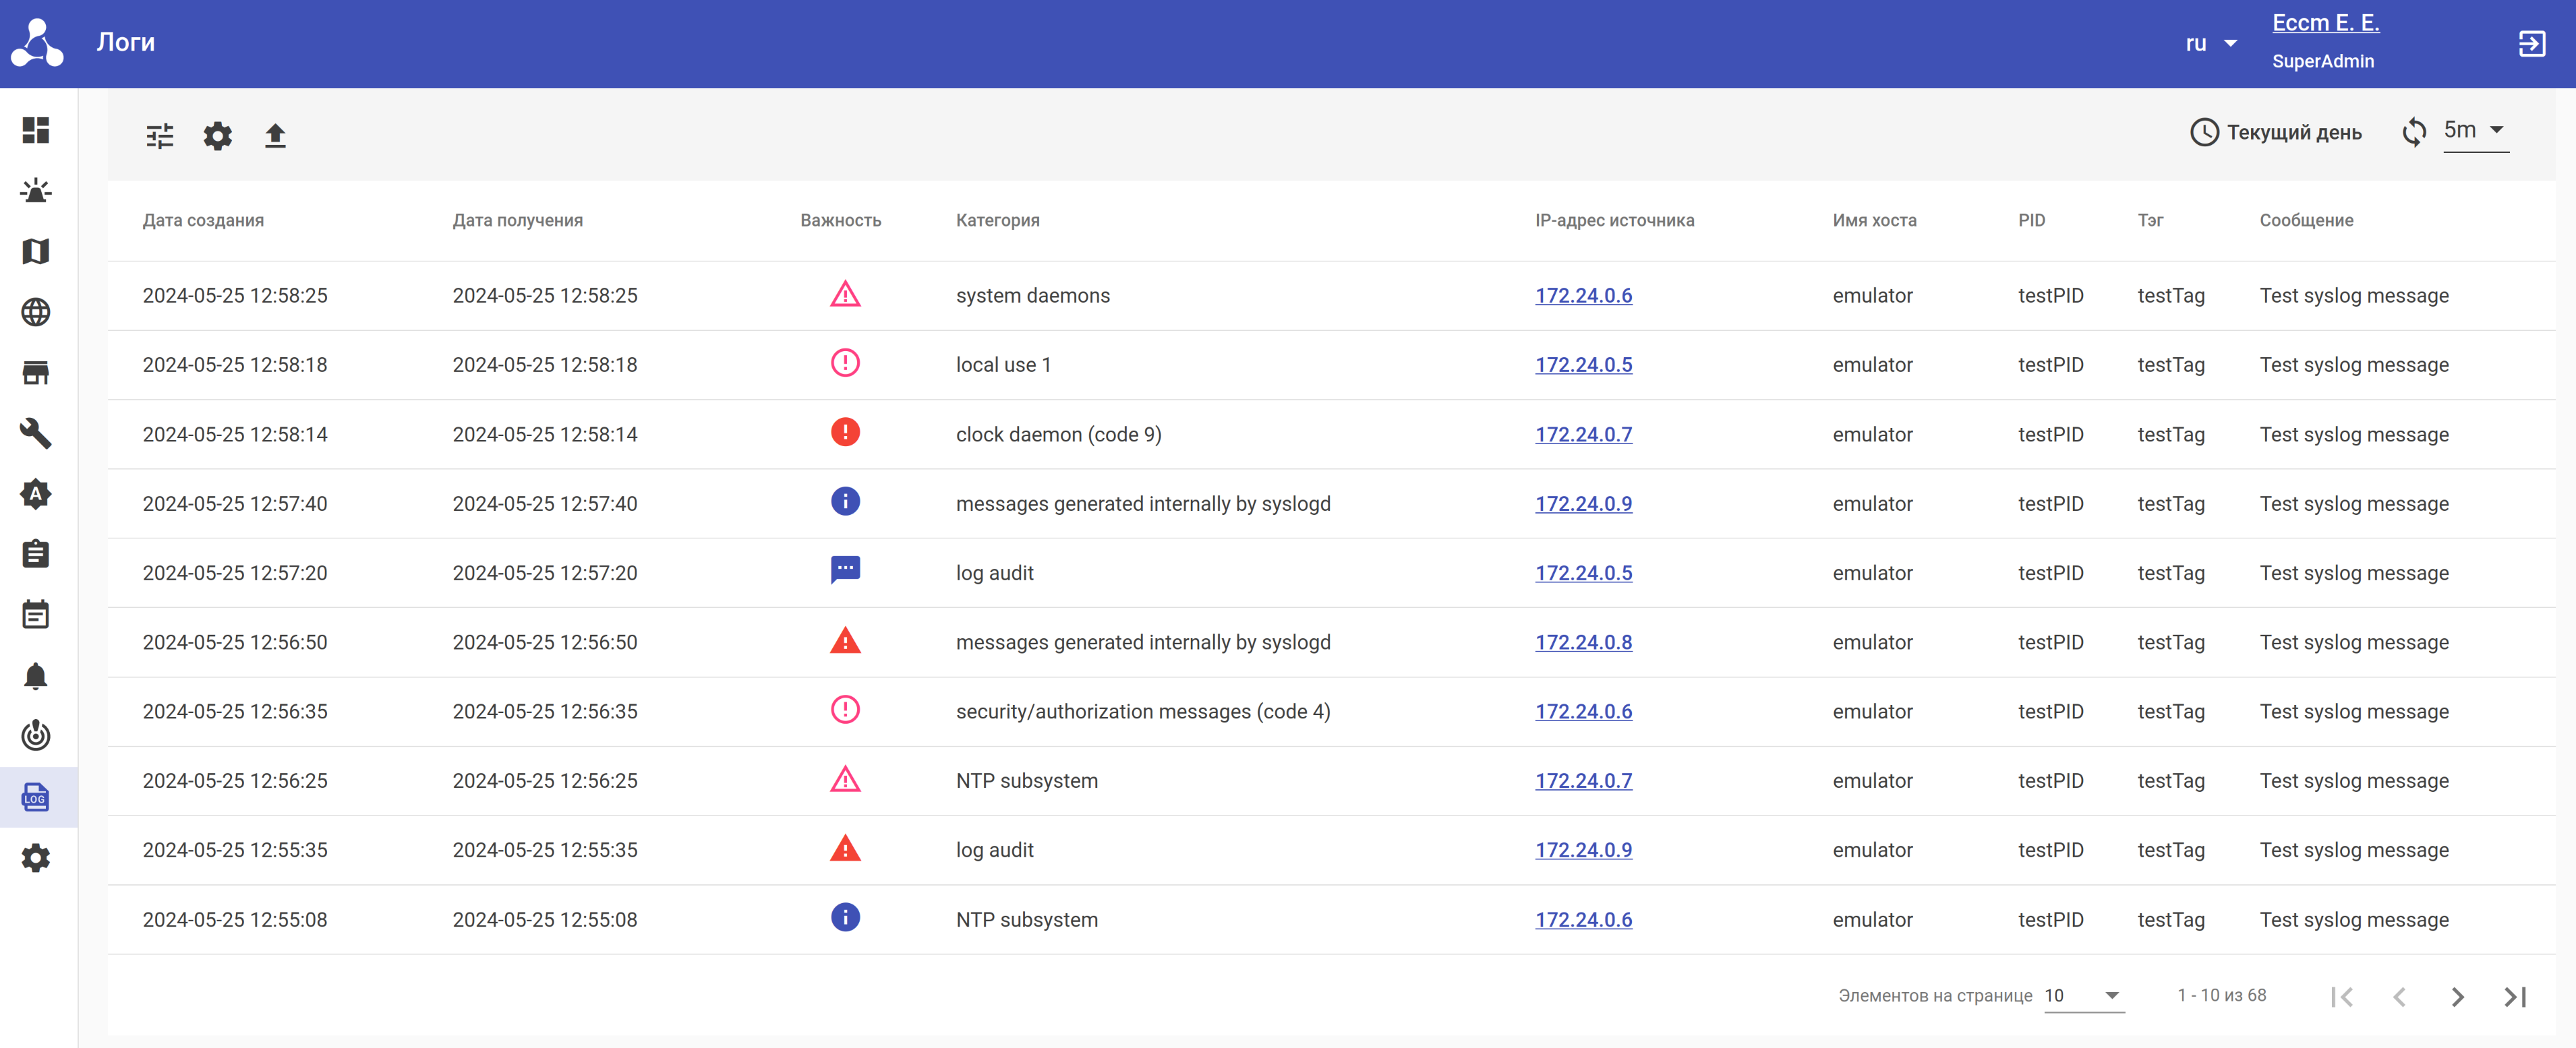Click the export upload arrow icon

pos(275,135)
